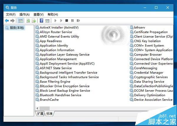Select 服务(本地) in the tree
The width and height of the screenshot is (177, 126).
[x=17, y=28]
